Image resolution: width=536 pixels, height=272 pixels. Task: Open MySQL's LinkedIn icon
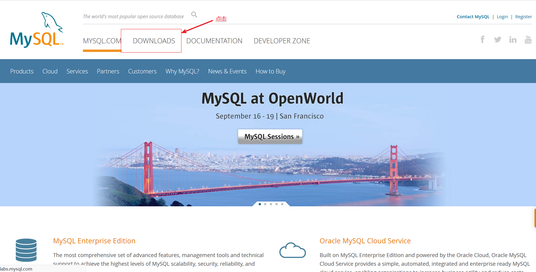tap(513, 39)
